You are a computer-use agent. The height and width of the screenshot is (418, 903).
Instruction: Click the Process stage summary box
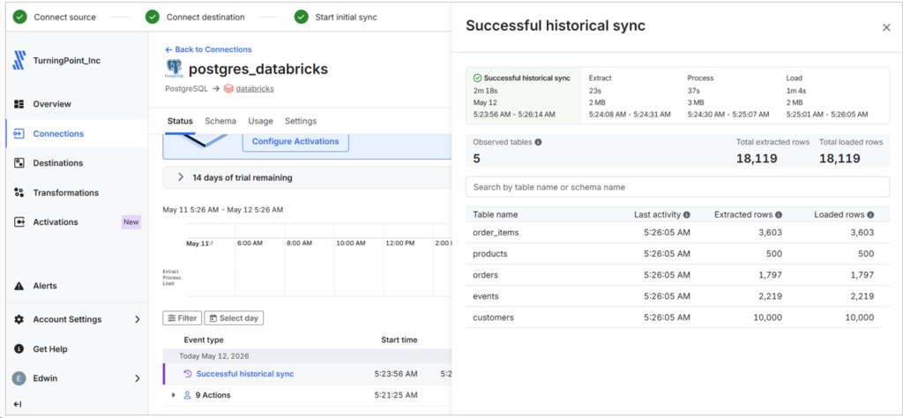point(729,96)
